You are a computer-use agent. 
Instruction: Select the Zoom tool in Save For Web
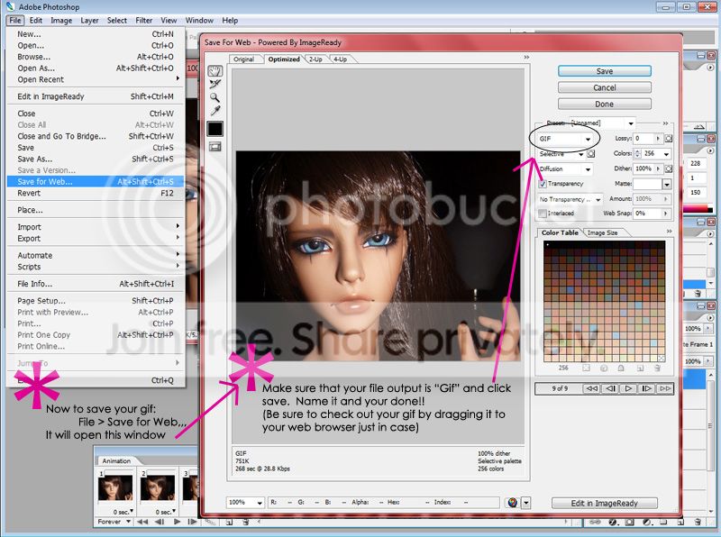[x=214, y=97]
